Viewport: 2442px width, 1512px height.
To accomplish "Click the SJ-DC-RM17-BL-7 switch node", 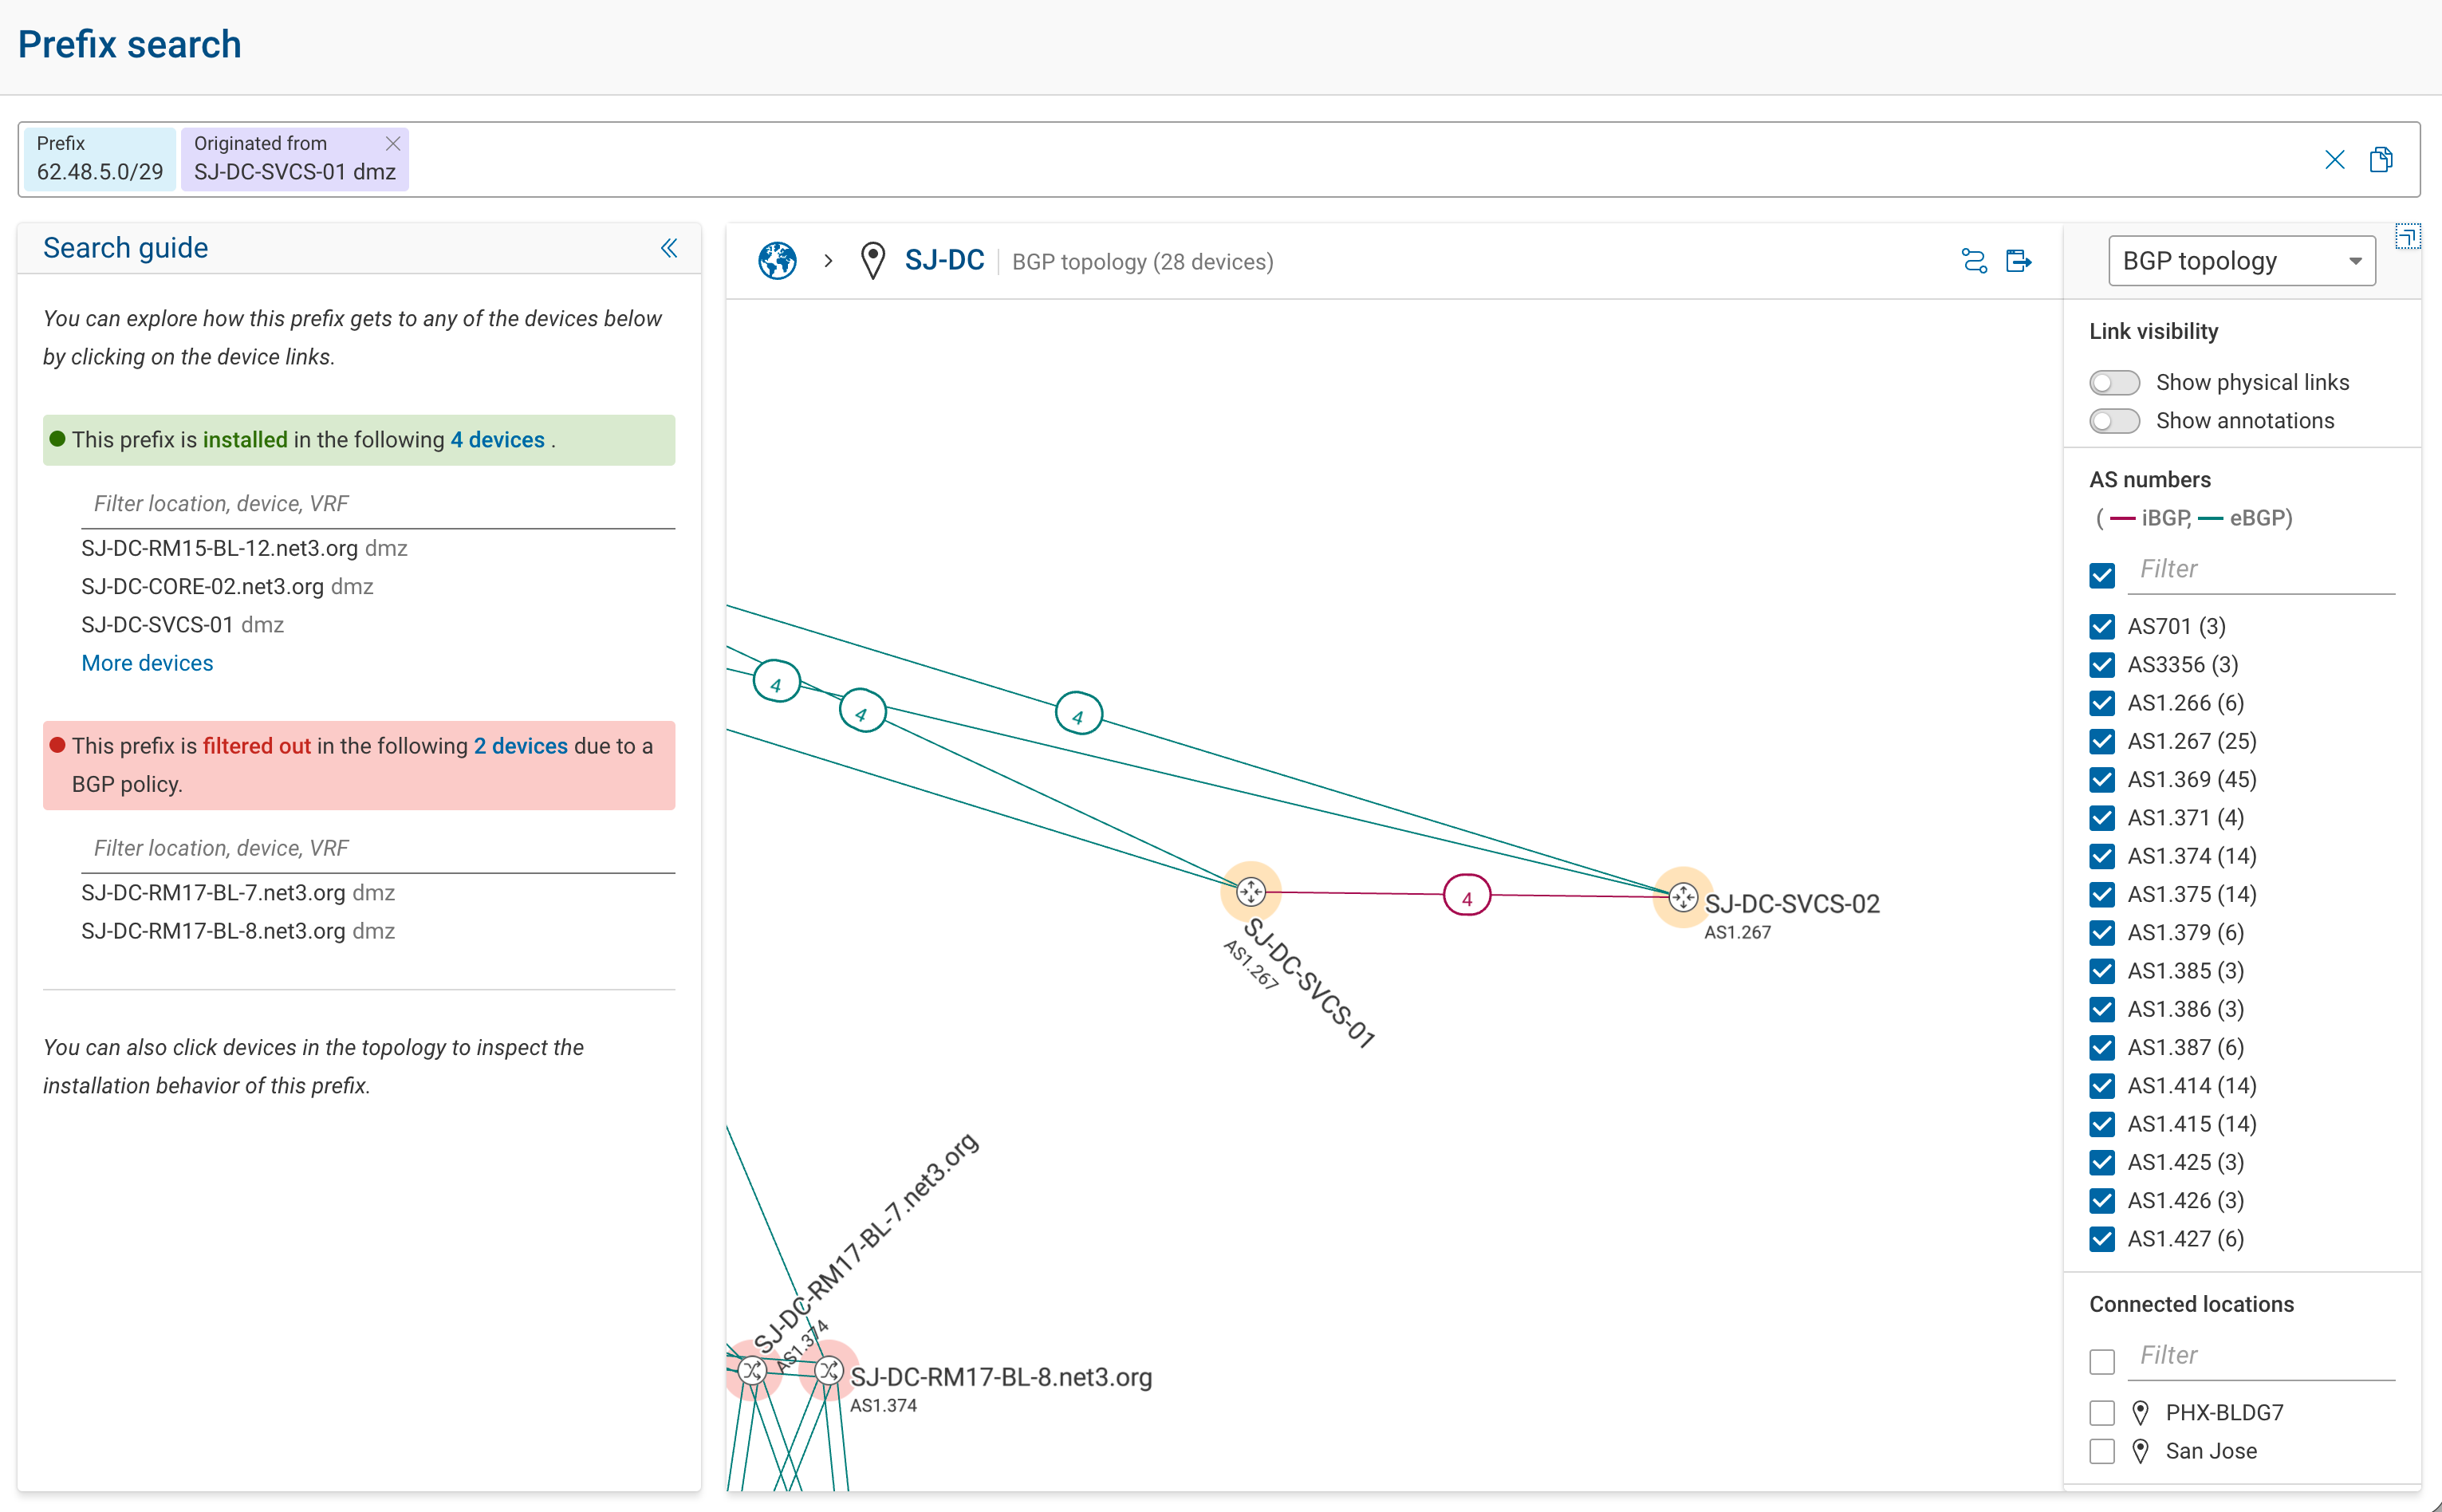I will click(x=753, y=1370).
